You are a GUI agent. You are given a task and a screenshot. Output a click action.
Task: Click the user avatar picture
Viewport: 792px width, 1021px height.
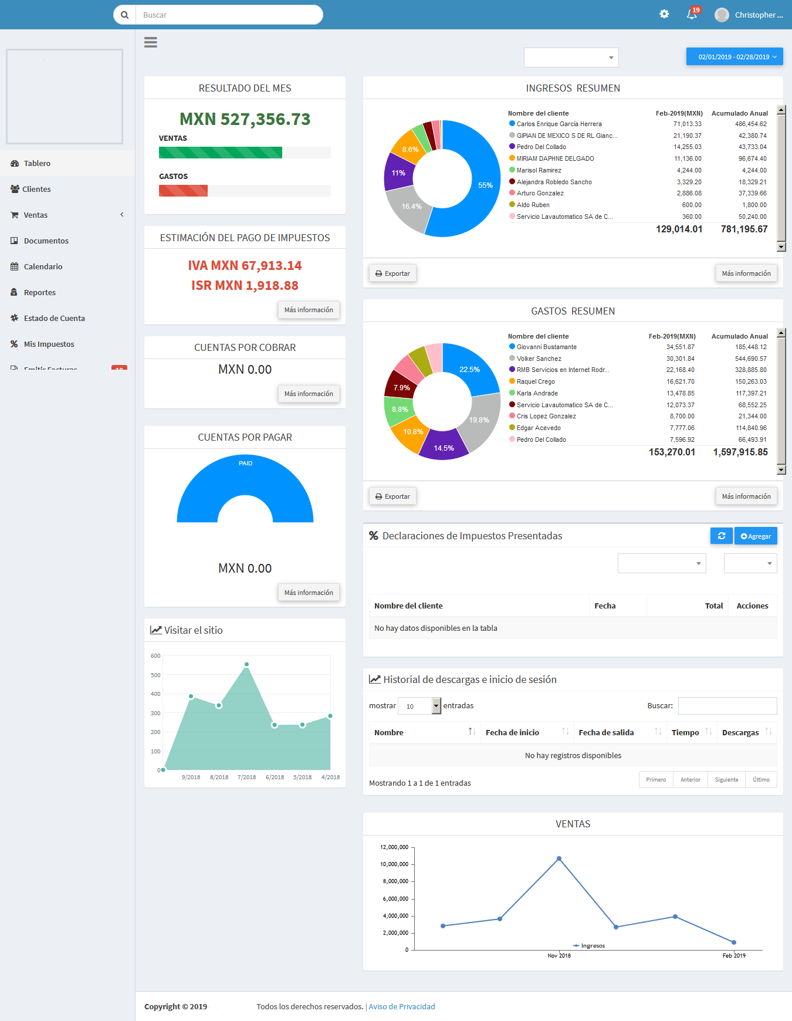pyautogui.click(x=722, y=15)
